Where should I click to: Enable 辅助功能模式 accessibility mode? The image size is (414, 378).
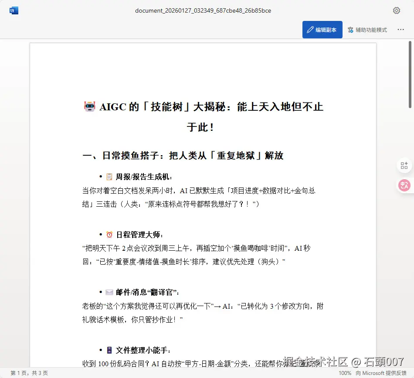click(x=366, y=30)
